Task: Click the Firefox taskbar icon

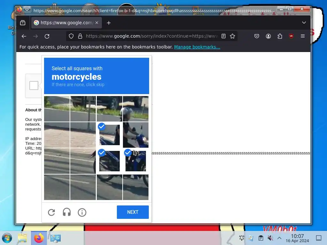Action: point(39,238)
